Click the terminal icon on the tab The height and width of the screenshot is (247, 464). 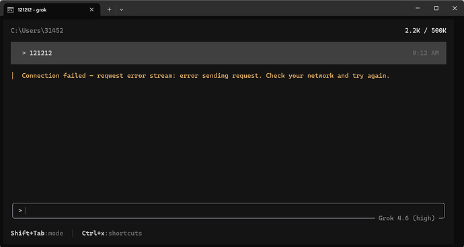tap(10, 10)
